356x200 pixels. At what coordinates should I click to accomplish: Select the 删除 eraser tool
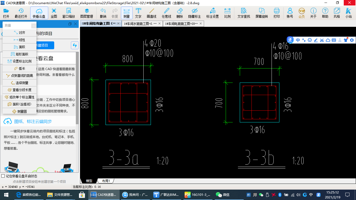180,13
